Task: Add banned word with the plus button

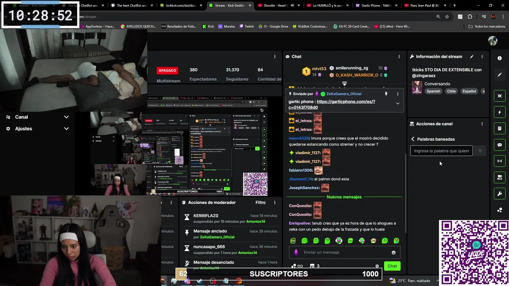Action: 480,151
